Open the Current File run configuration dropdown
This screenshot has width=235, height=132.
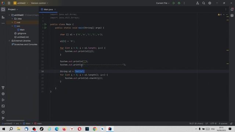tap(163, 3)
